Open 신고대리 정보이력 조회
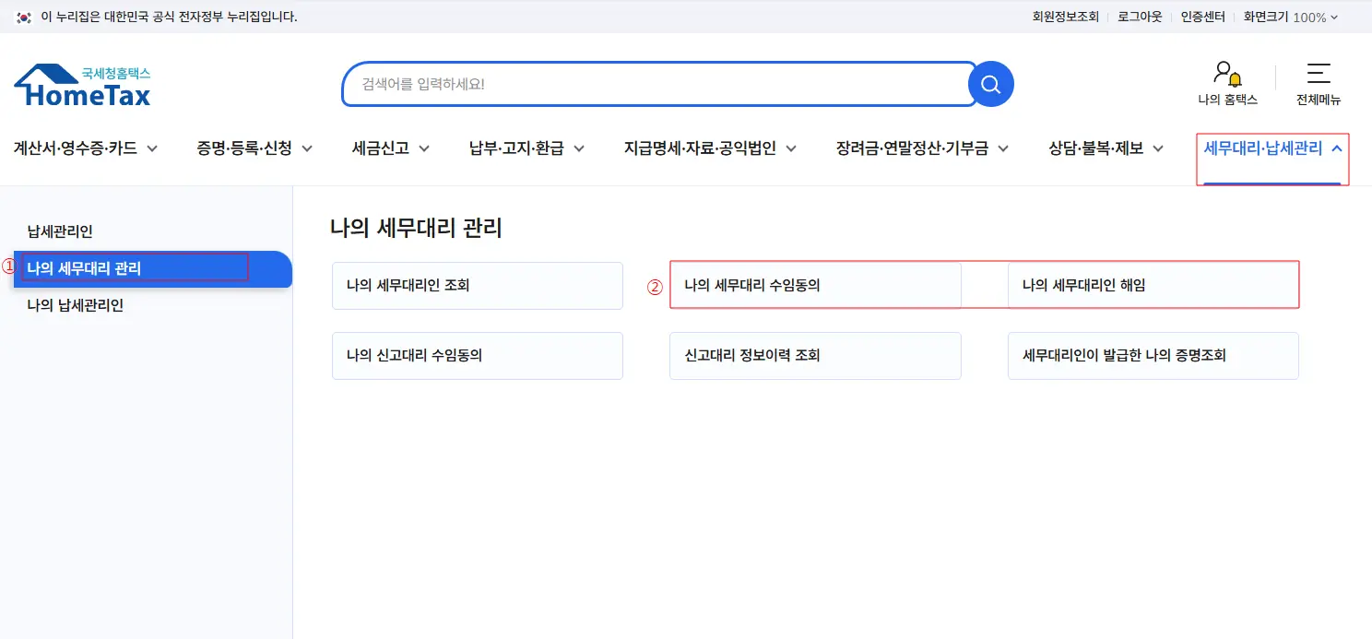 coord(814,356)
